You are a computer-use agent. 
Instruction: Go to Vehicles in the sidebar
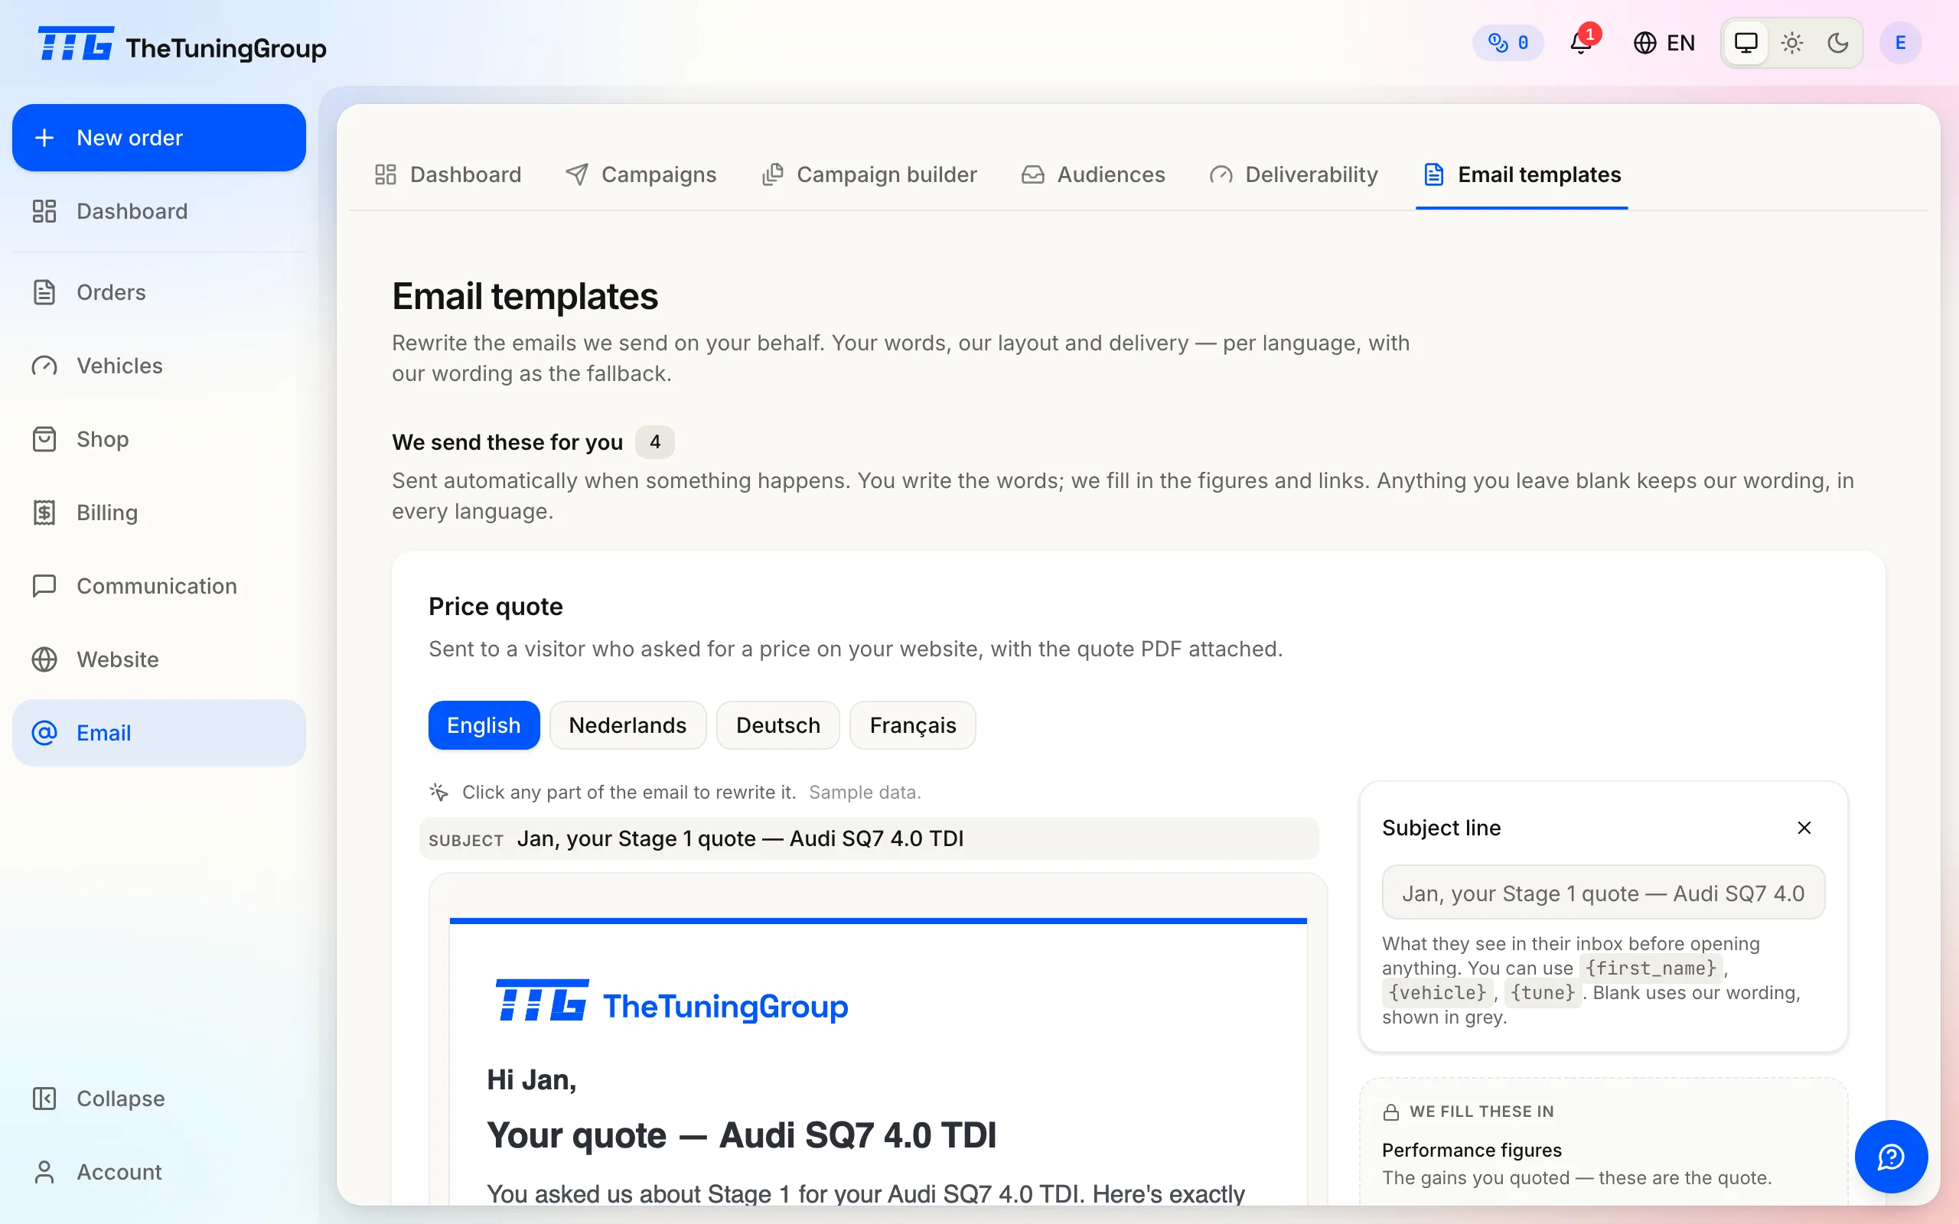click(158, 366)
